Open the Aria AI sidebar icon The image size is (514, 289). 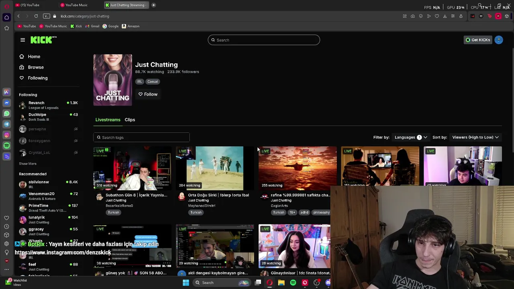[6, 92]
